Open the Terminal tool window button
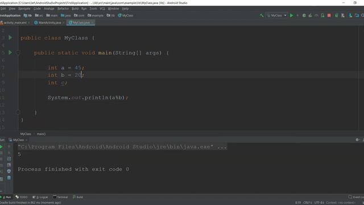The image size is (364, 205). tap(60, 197)
